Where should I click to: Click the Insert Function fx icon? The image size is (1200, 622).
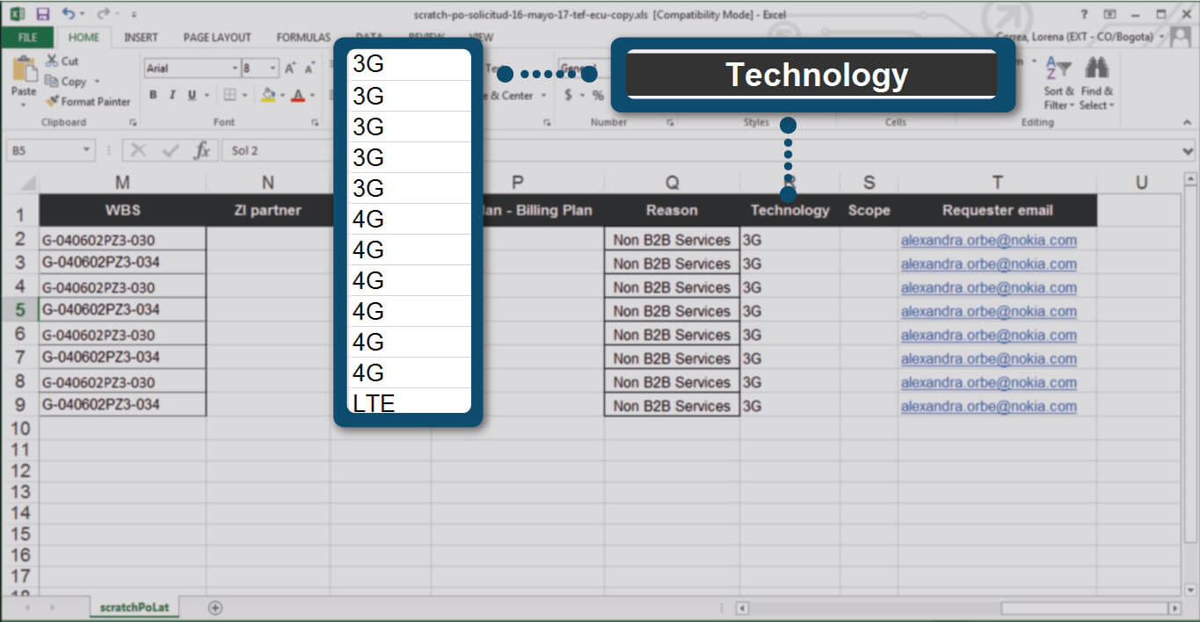click(201, 150)
